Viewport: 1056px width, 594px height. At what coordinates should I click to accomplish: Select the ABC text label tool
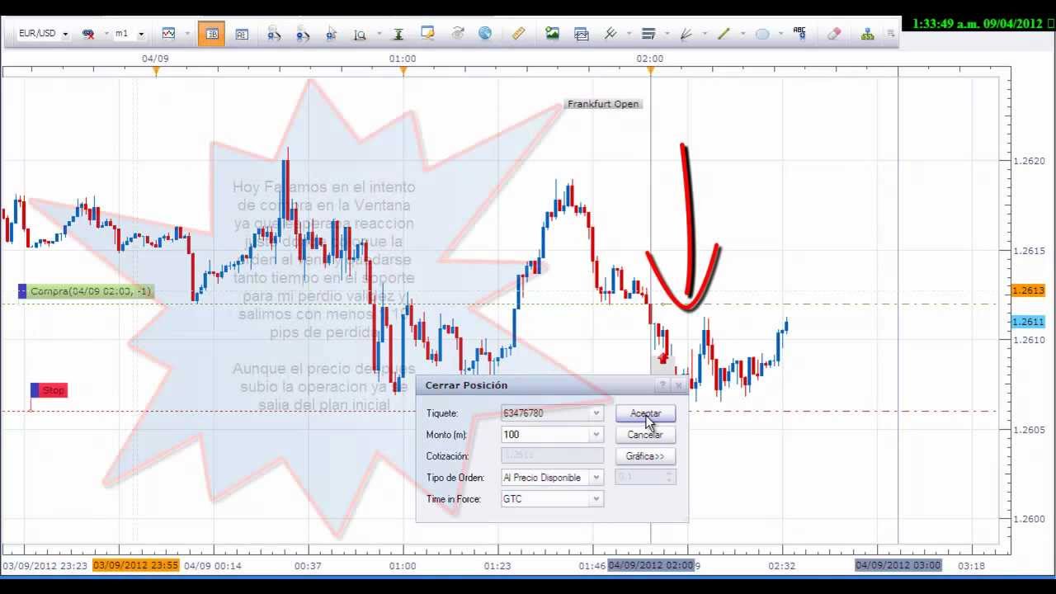799,34
